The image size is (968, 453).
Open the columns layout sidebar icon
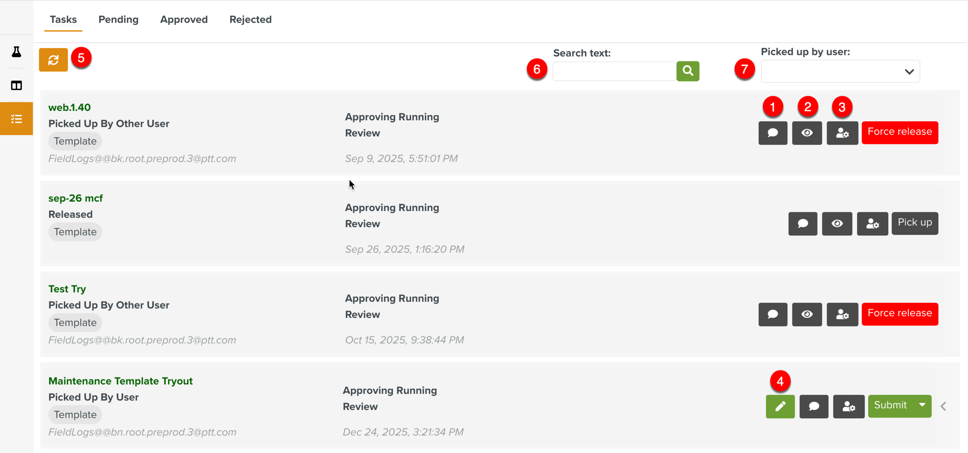click(16, 85)
